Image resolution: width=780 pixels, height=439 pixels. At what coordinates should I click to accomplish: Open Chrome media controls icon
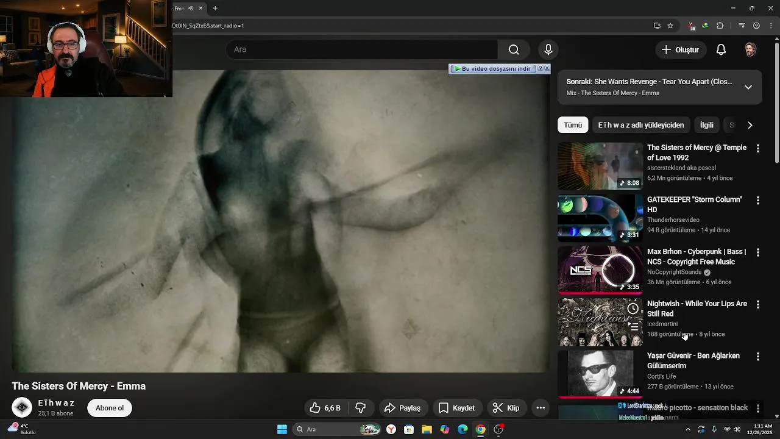click(742, 26)
